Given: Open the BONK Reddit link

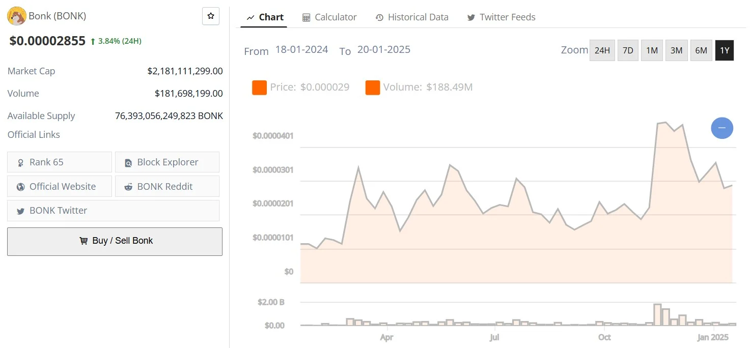Looking at the screenshot, I should click(x=167, y=186).
